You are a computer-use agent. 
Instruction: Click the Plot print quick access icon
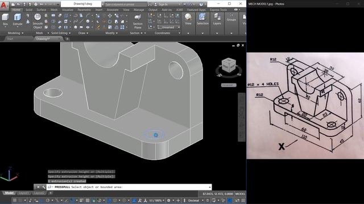point(35,4)
